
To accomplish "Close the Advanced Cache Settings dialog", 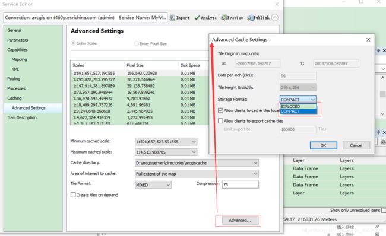I will click(x=368, y=40).
